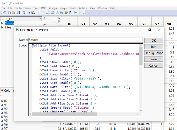Click the Run button in script dialog

[x=153, y=47]
